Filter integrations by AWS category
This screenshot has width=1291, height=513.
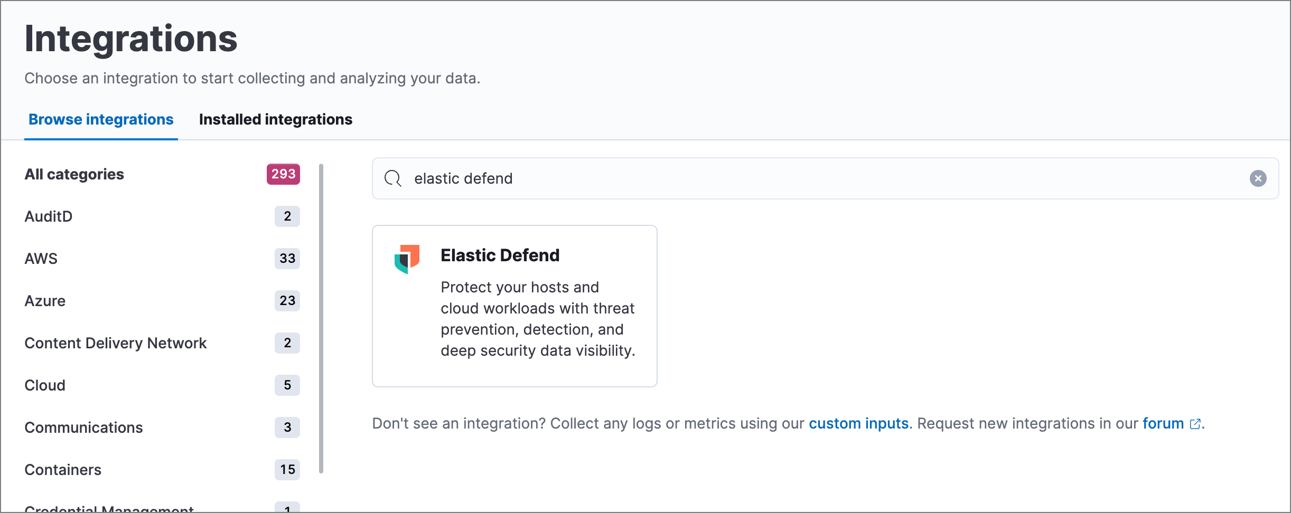click(41, 259)
